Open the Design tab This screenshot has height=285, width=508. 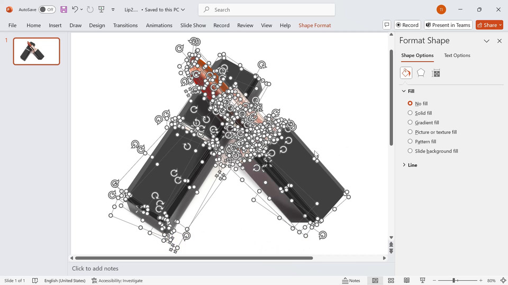(97, 25)
